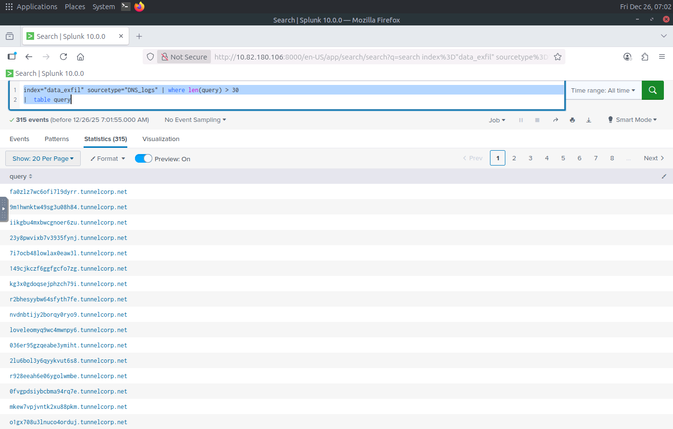This screenshot has width=673, height=429.
Task: Click query mkew7vpjvntk2xu88pkm.tunnelcorp.net
Action: point(68,407)
